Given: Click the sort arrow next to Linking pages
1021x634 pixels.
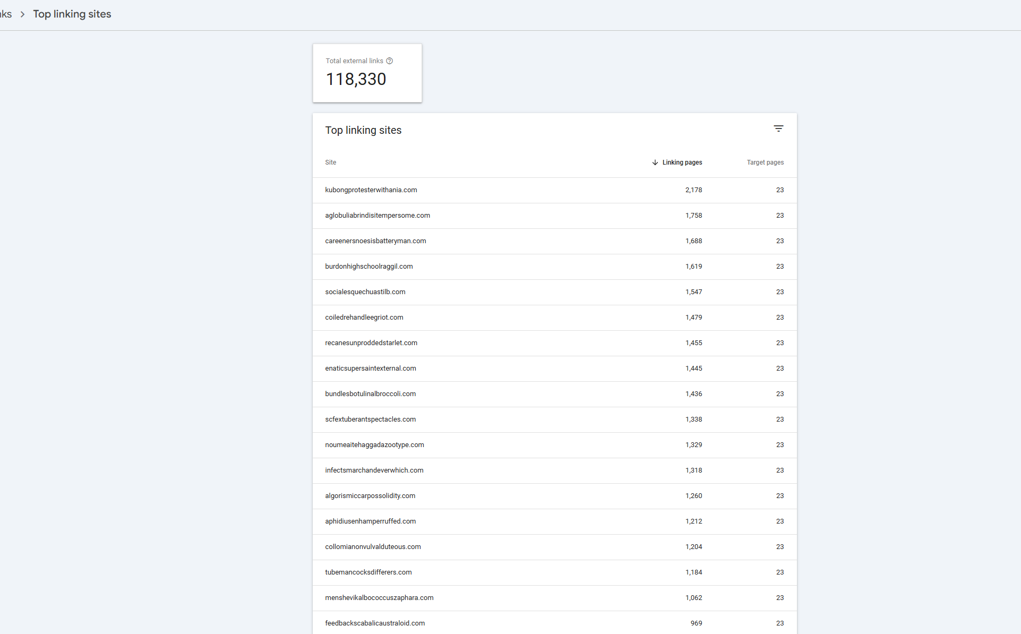Looking at the screenshot, I should coord(655,162).
